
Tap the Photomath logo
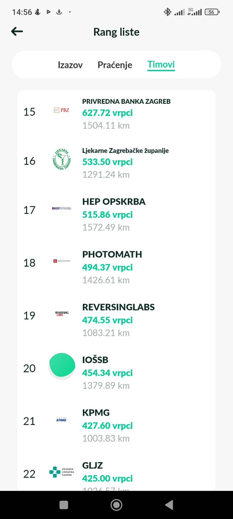pos(62,261)
